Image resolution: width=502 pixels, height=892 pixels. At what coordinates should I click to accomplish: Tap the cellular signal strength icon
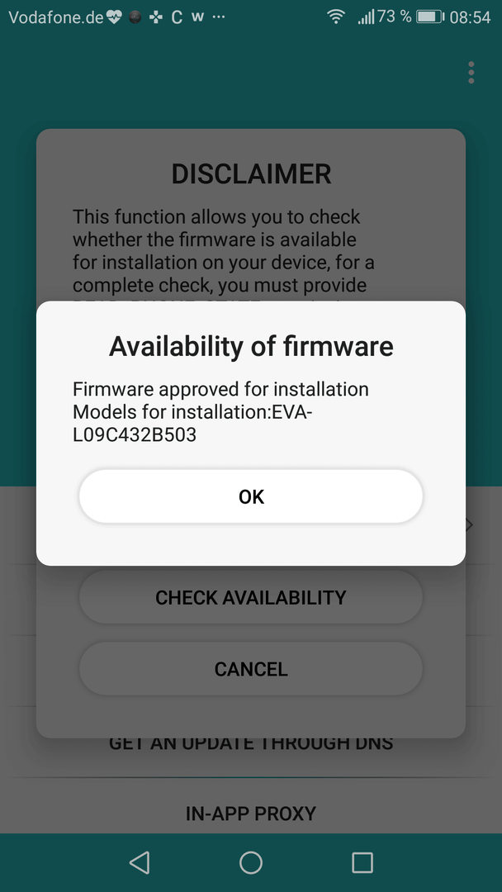366,17
